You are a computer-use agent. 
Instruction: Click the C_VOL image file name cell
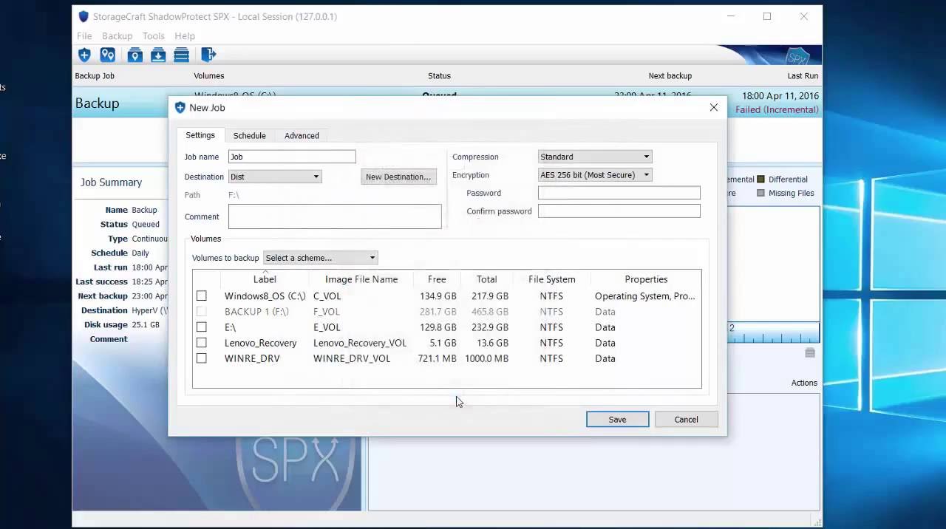tap(327, 296)
